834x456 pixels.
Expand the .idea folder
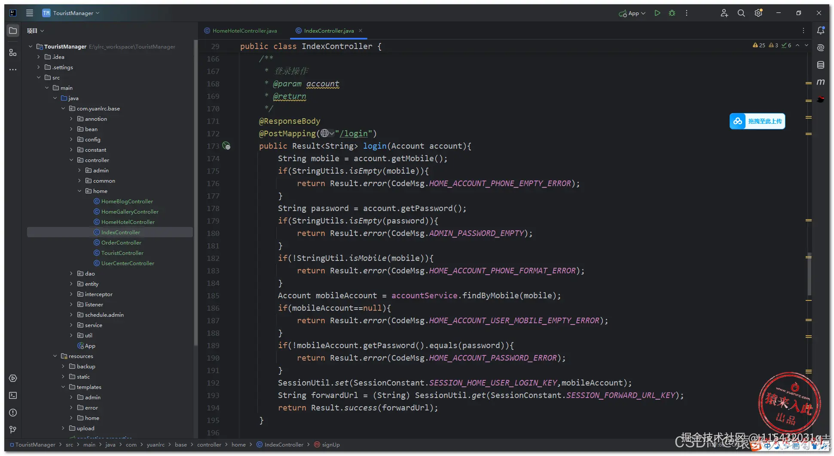39,57
